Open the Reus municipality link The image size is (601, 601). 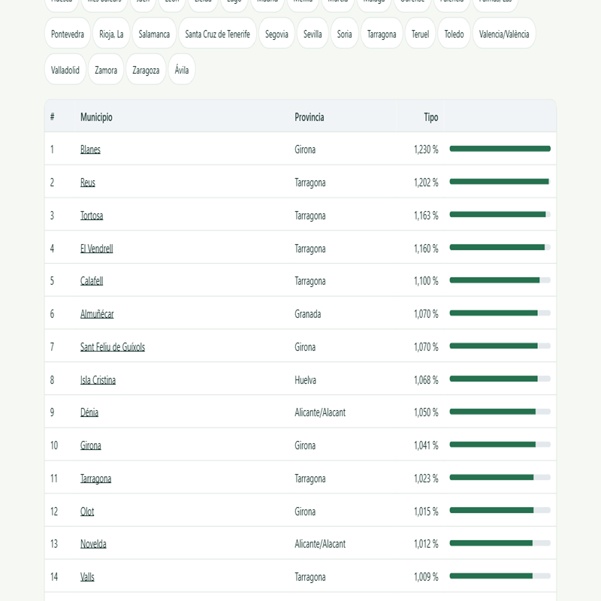pyautogui.click(x=87, y=183)
